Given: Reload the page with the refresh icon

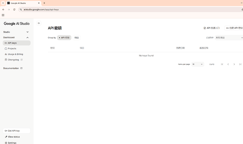Looking at the screenshot, I should [x=14, y=9].
